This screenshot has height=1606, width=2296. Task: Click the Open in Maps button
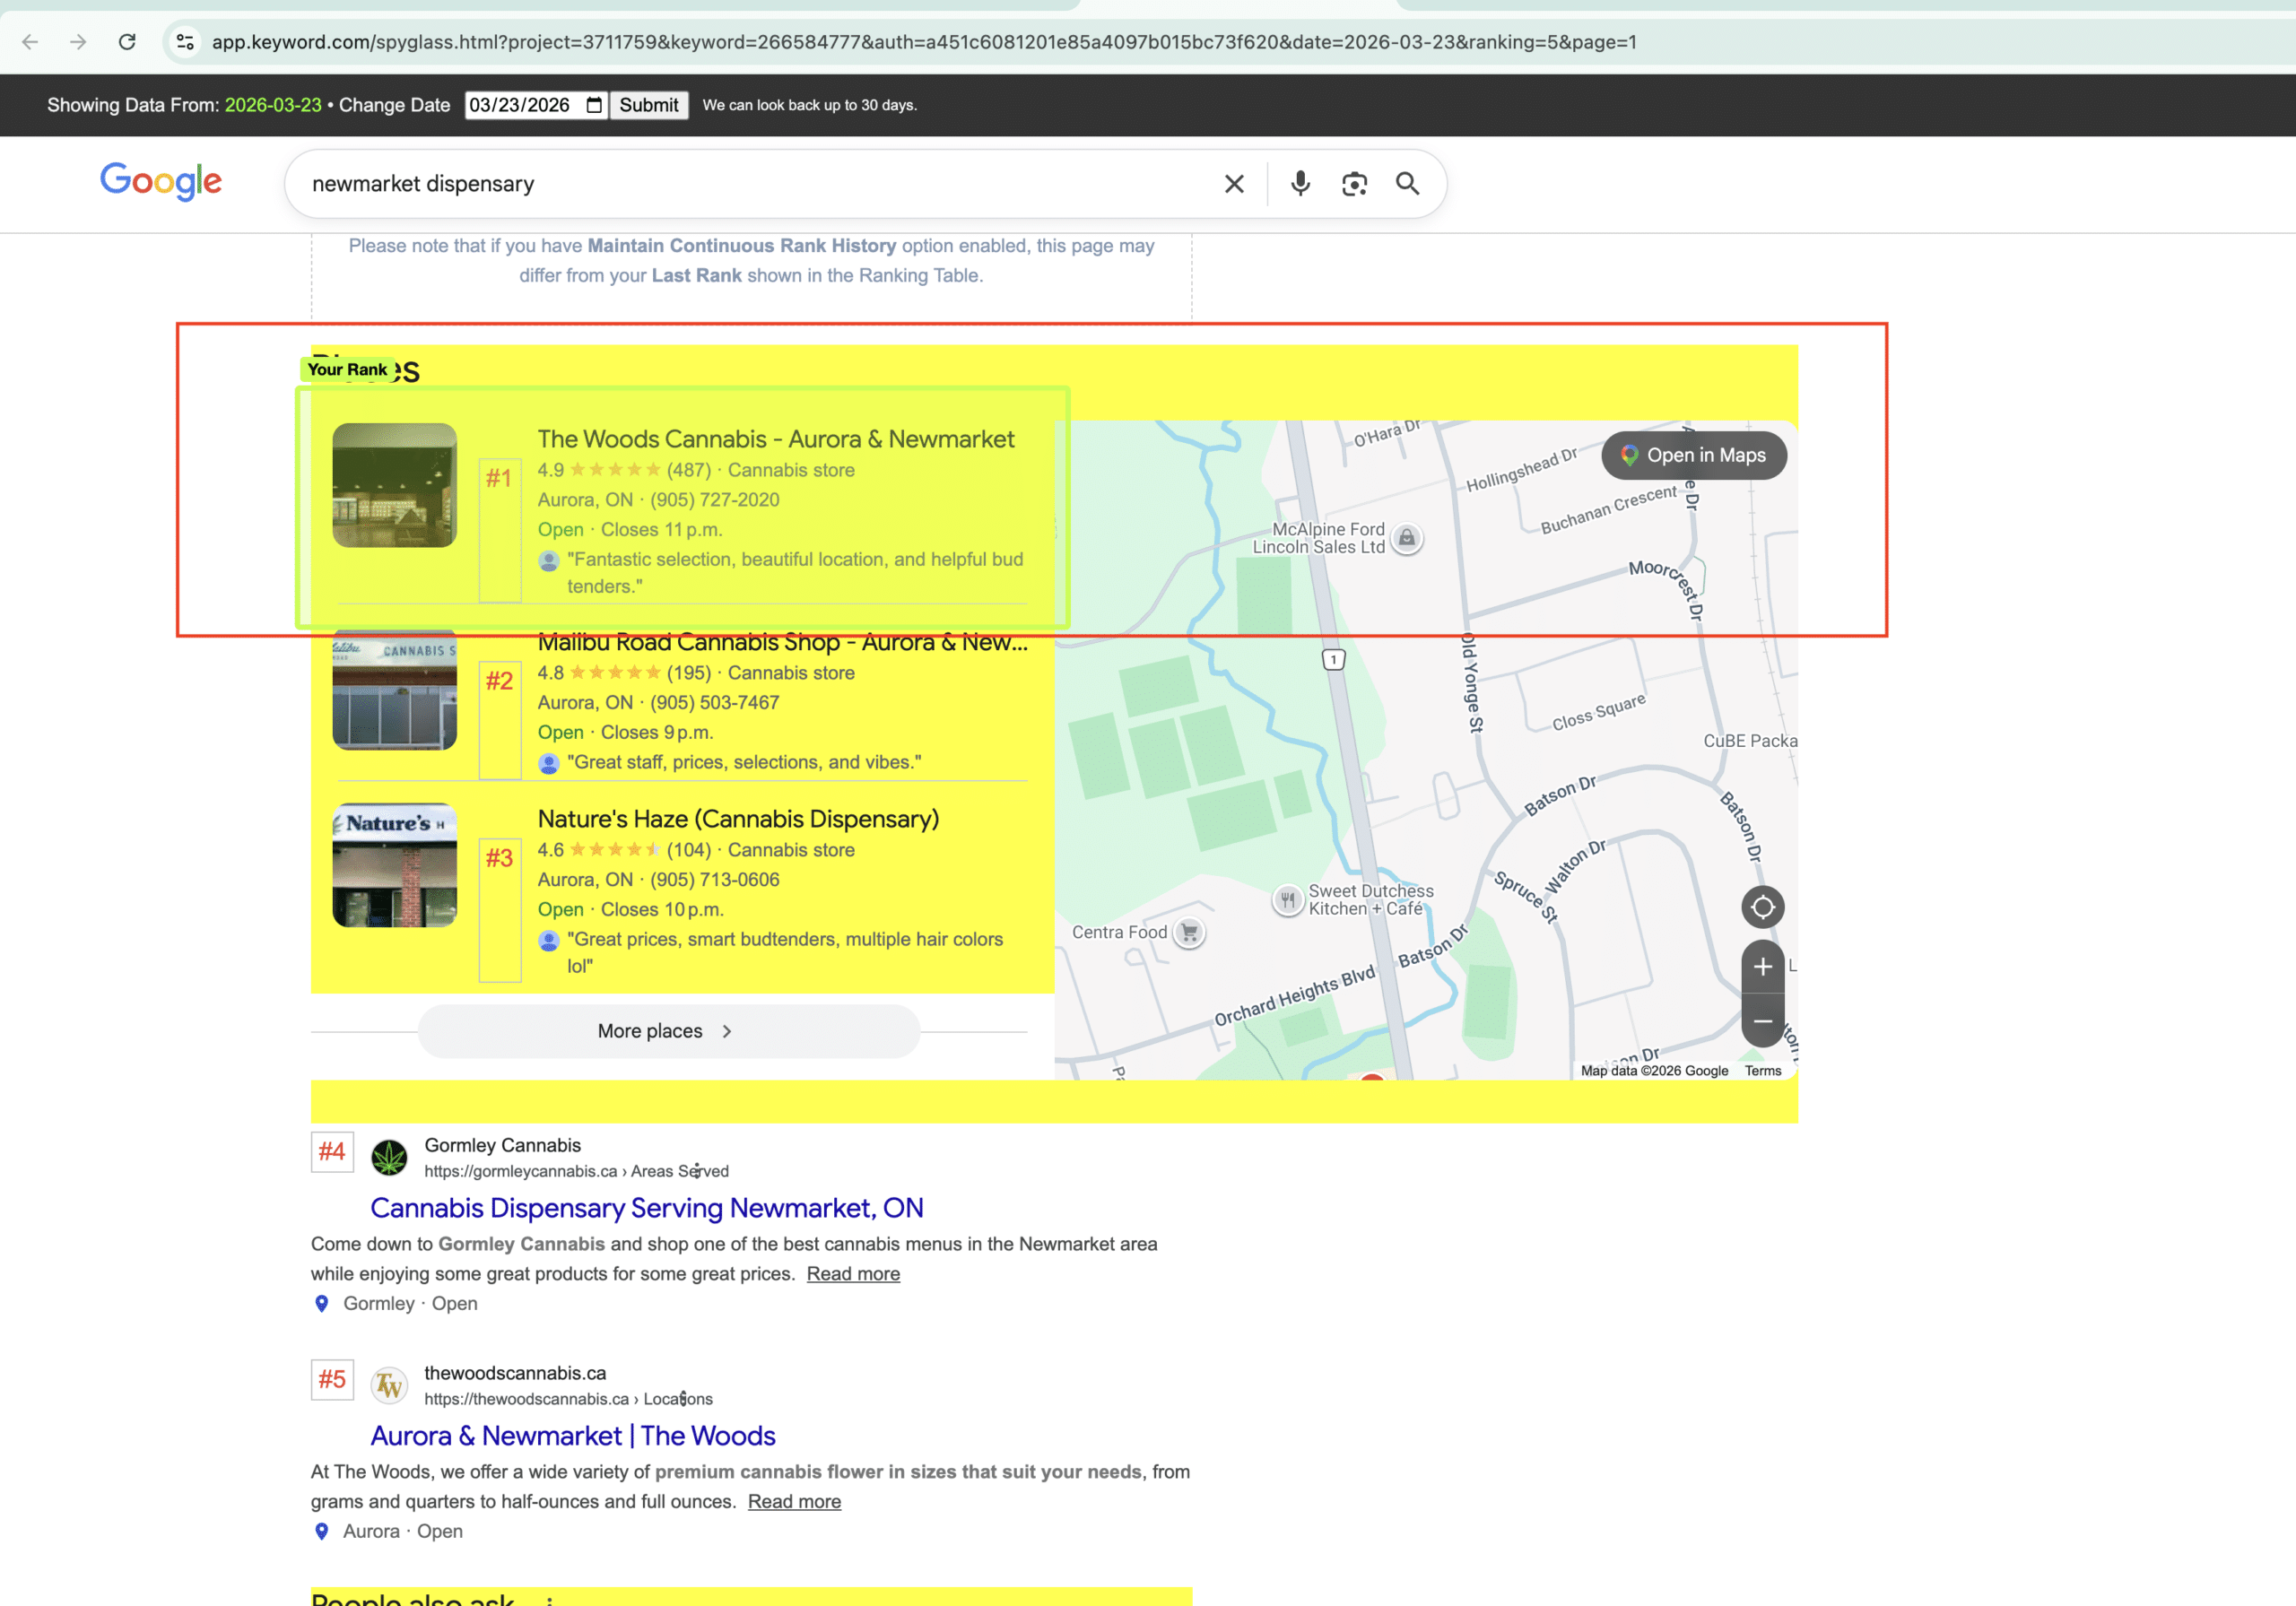point(1693,455)
